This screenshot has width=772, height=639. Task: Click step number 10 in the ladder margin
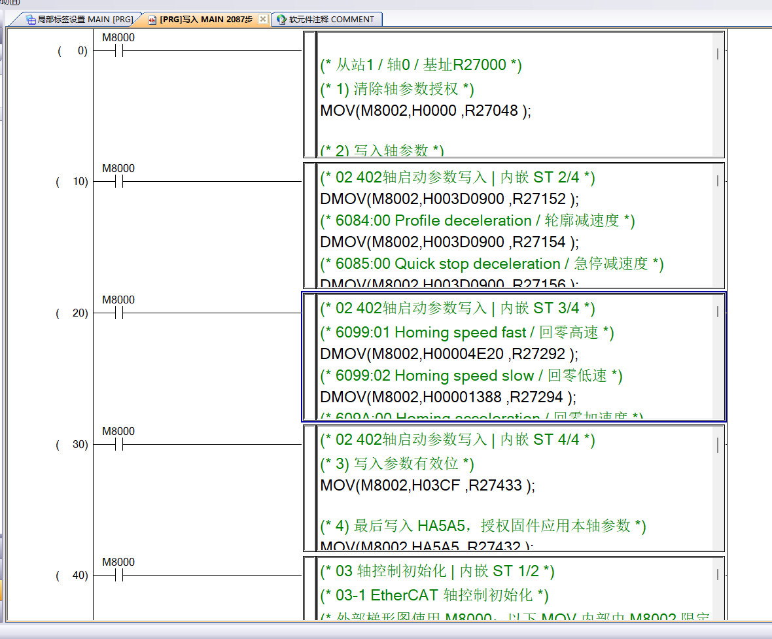pos(73,182)
